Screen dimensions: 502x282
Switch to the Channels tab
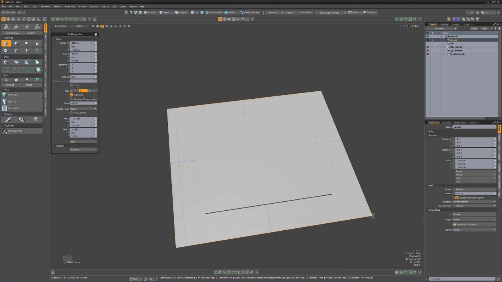[446, 123]
